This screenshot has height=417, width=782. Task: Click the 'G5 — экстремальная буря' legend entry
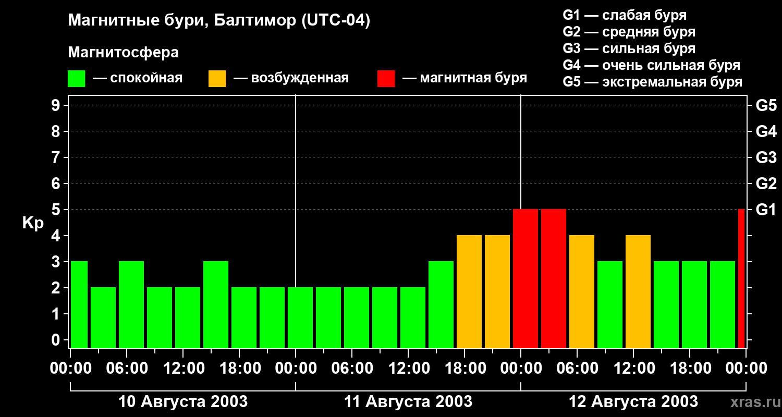(x=652, y=82)
